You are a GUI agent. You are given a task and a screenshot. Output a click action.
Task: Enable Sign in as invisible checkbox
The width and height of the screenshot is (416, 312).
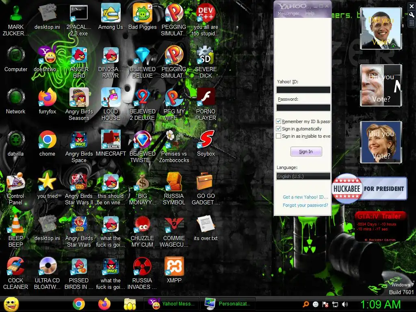click(x=279, y=136)
